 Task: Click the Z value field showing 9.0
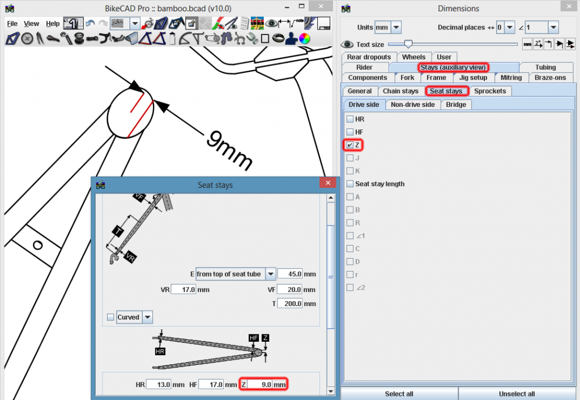click(x=259, y=385)
